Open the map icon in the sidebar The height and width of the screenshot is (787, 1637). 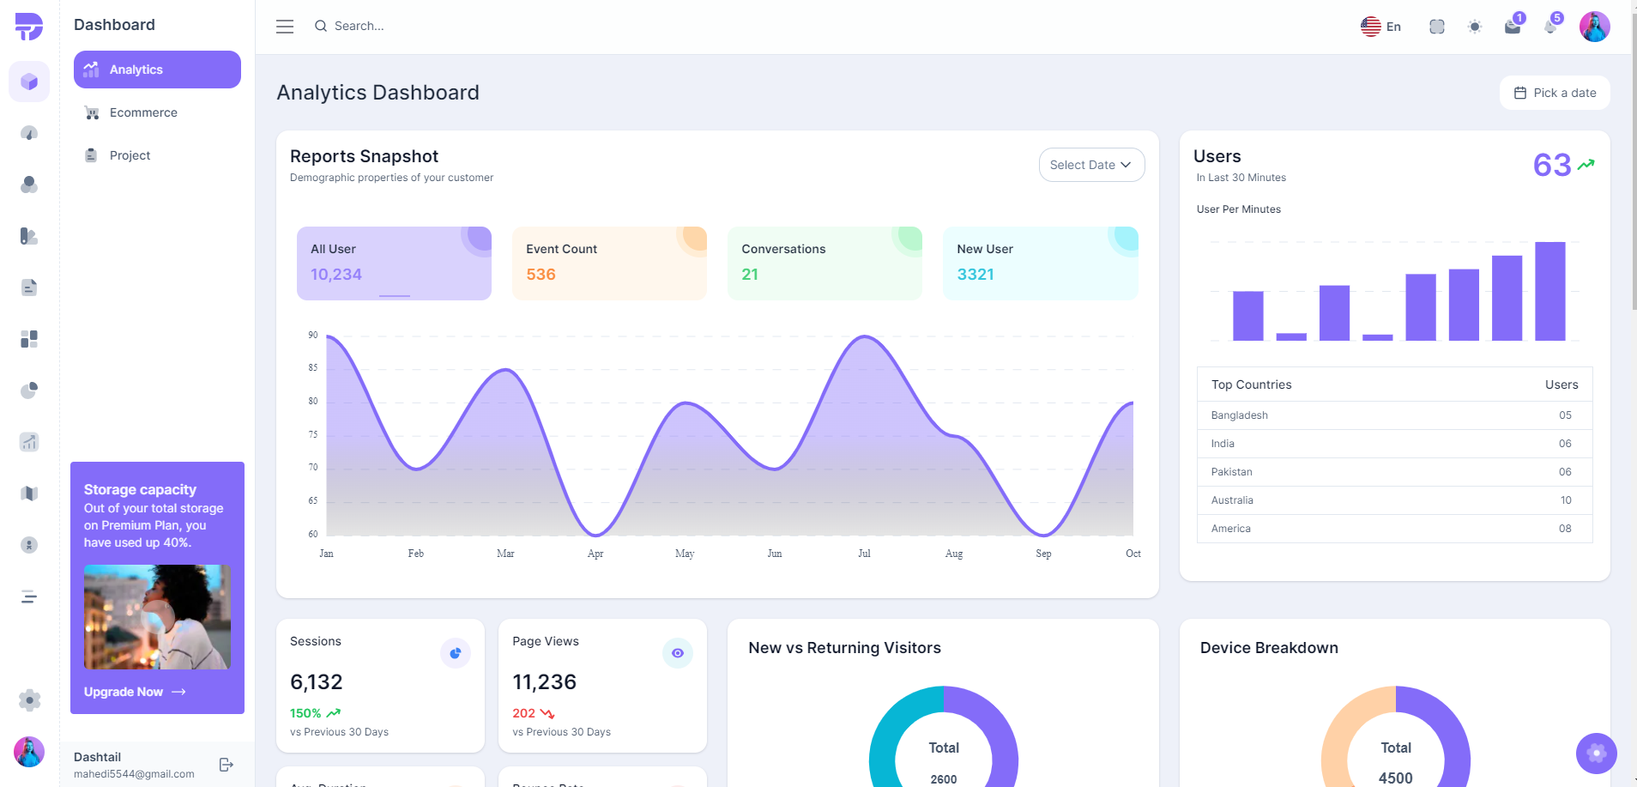[x=29, y=493]
